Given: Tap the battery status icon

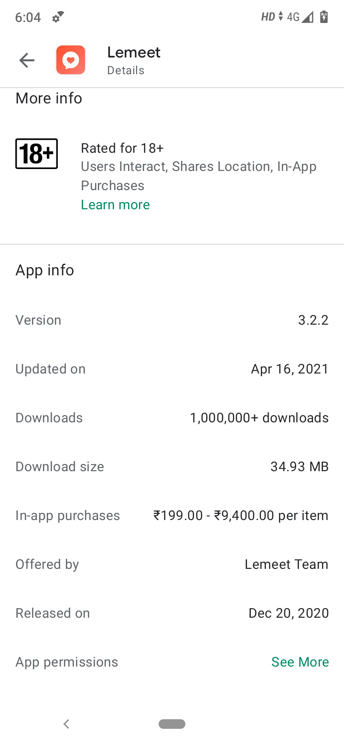Looking at the screenshot, I should pos(324,17).
